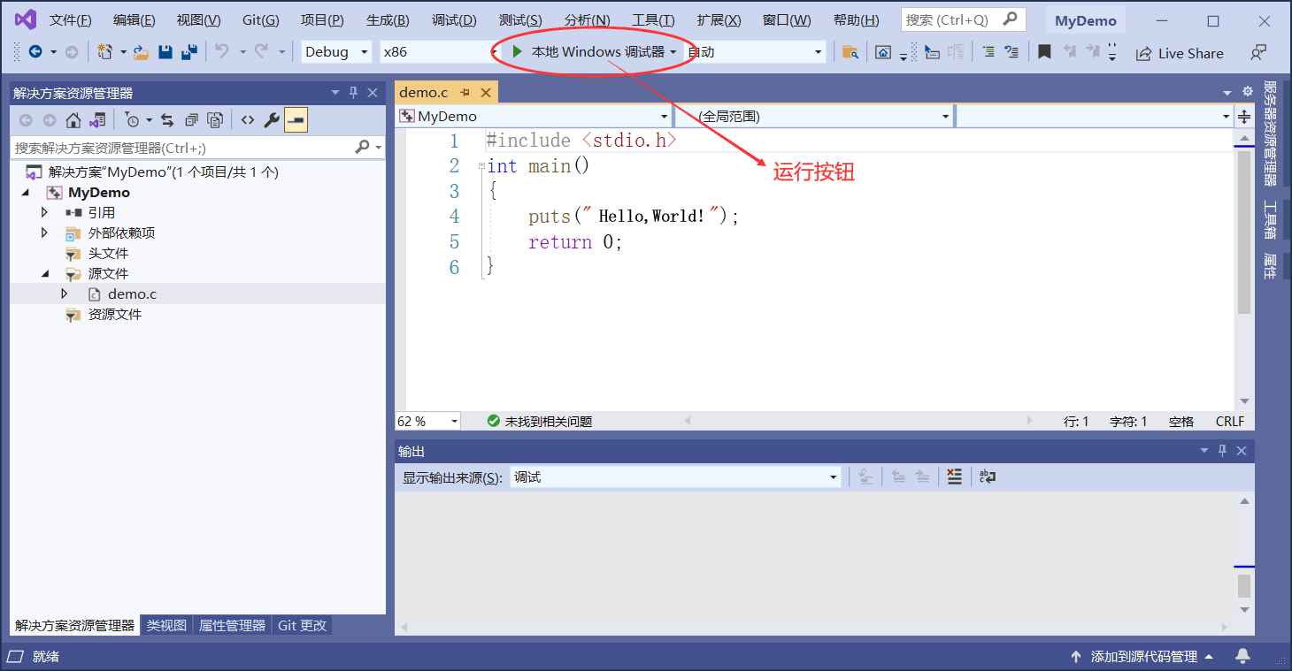Toggle auto-hide pin of Solution Explorer
Screen dimensions: 1292x671
tap(354, 93)
